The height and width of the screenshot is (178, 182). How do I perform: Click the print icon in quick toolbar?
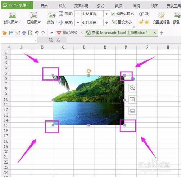point(24,33)
